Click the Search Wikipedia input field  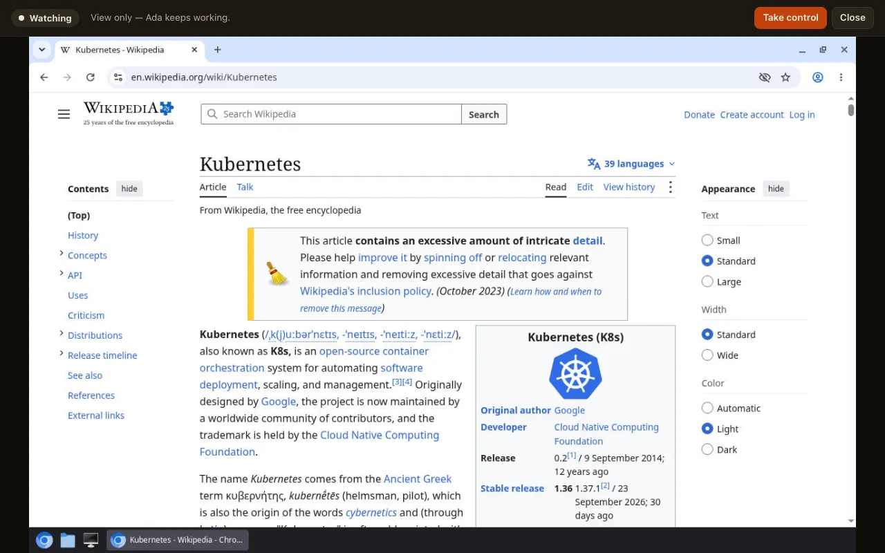pyautogui.click(x=331, y=114)
